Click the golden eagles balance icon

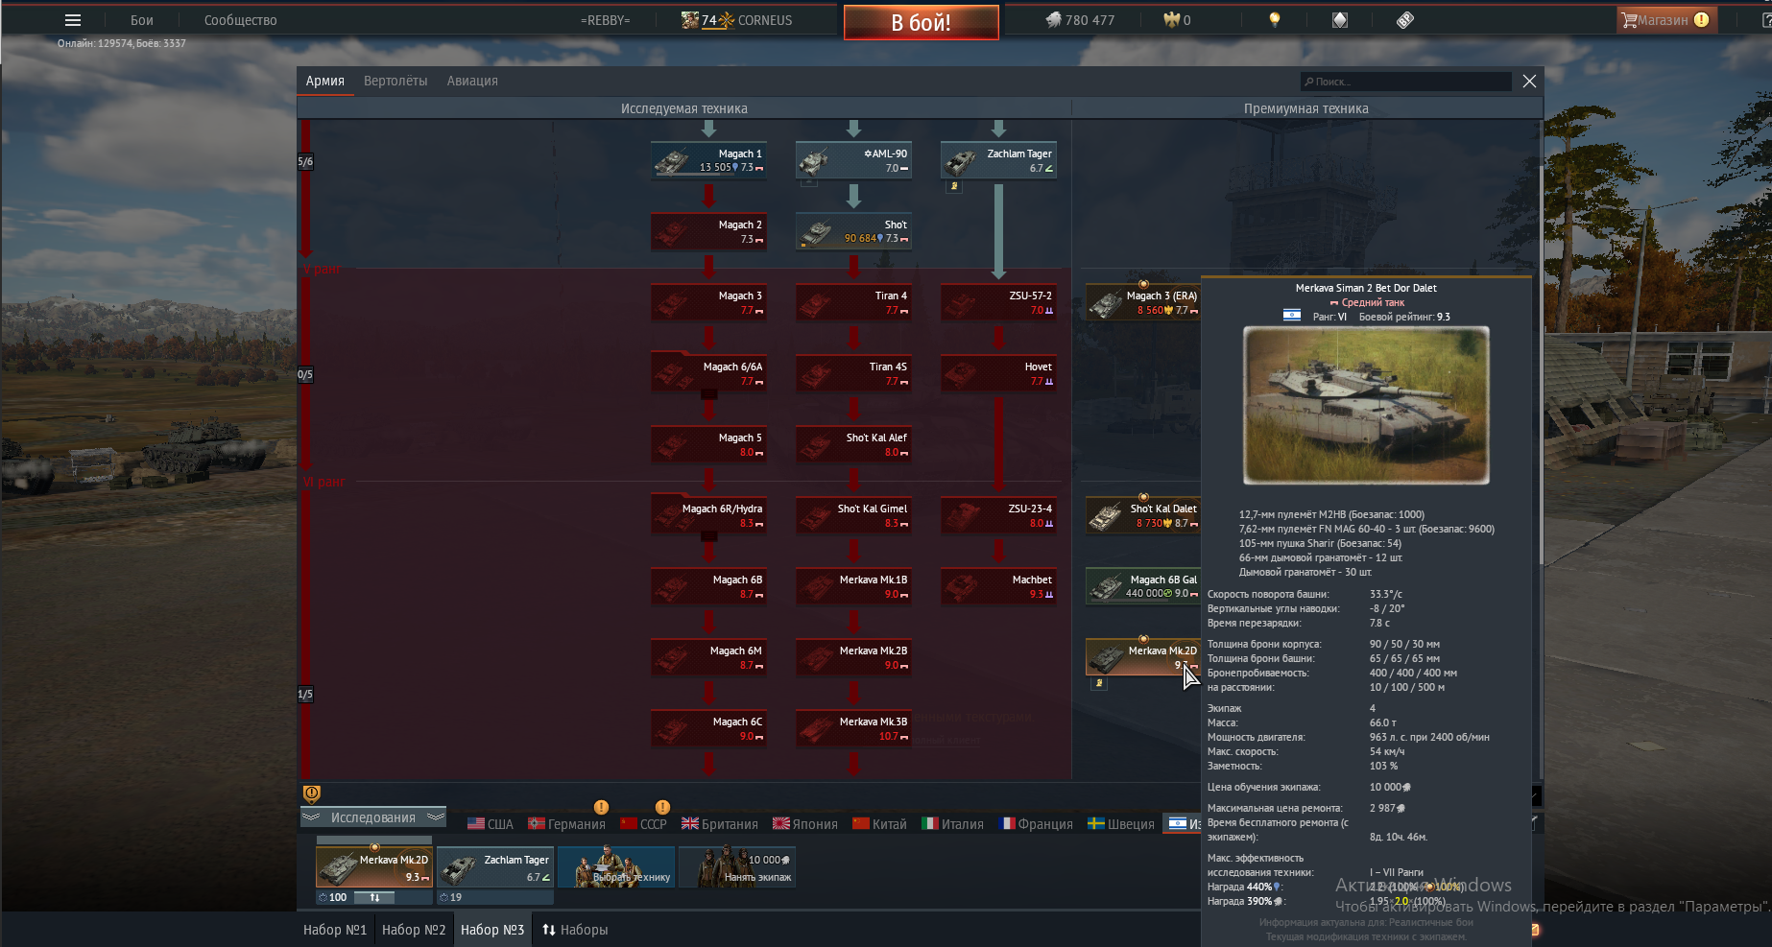[1171, 19]
